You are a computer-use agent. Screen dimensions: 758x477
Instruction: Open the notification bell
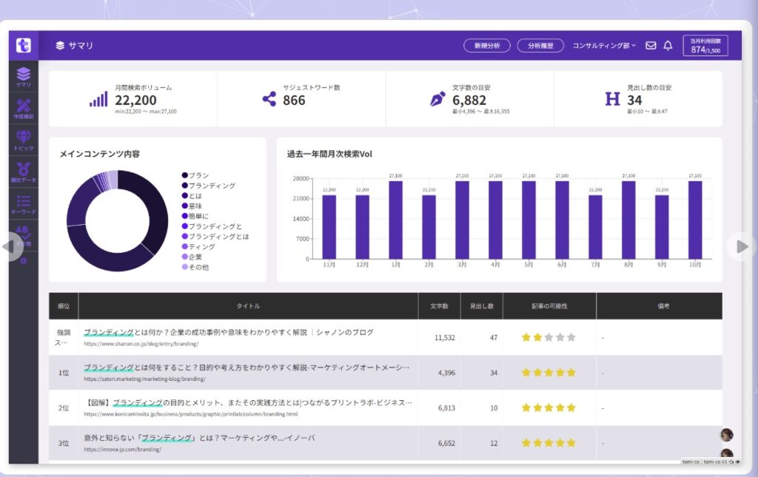click(x=668, y=46)
